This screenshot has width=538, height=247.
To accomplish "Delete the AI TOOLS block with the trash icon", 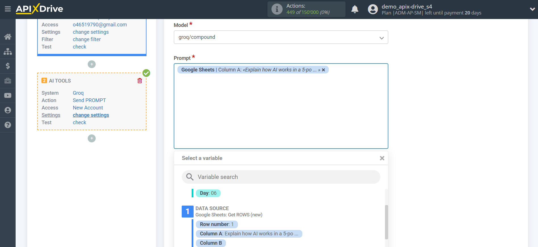I will (x=140, y=81).
